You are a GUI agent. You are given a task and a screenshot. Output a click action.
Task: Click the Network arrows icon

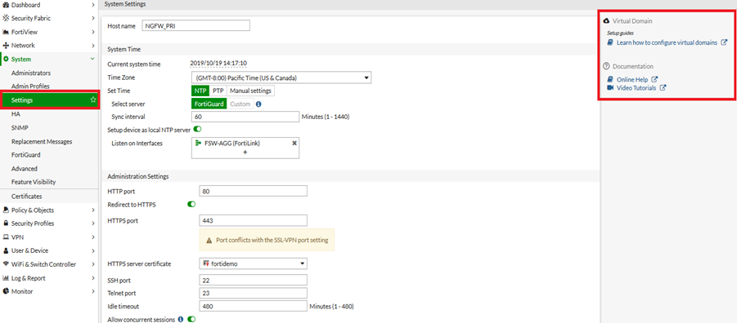coord(6,46)
